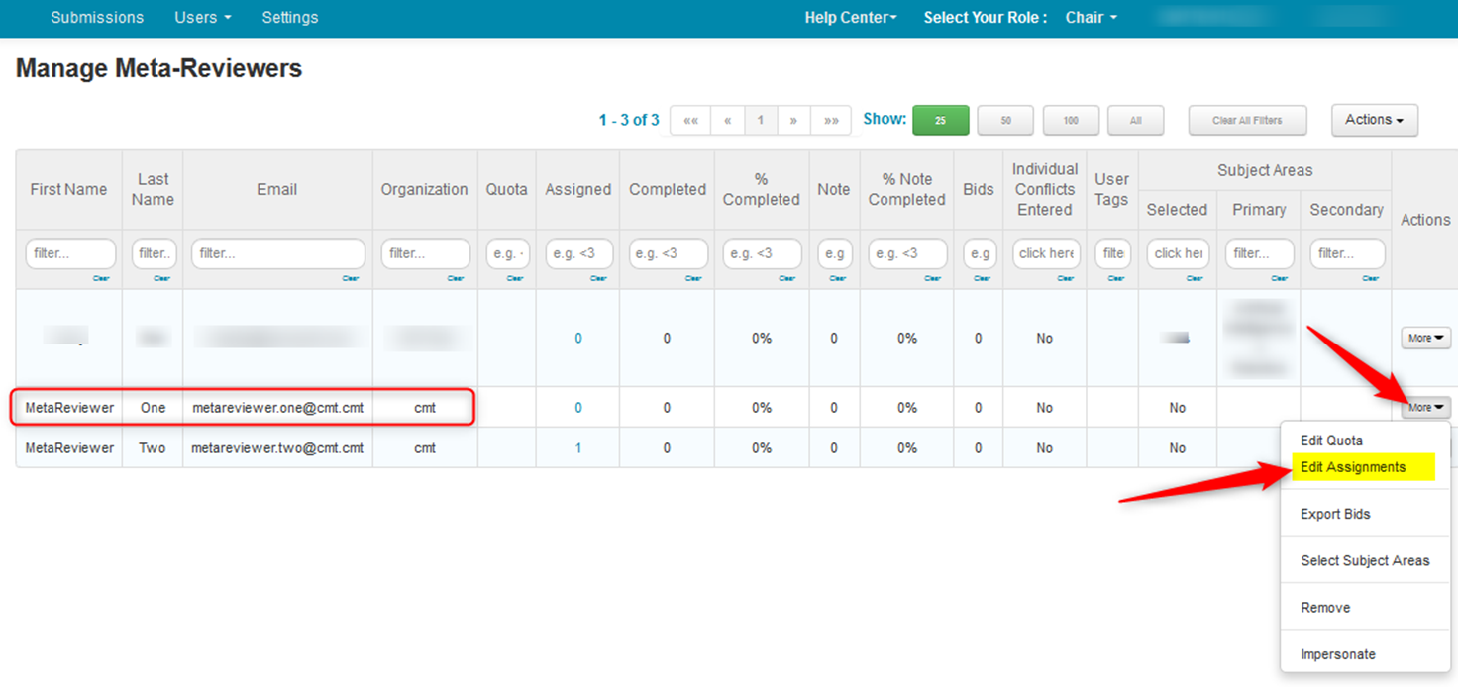Open the Actions dropdown above the table
1458x687 pixels.
[x=1375, y=120]
